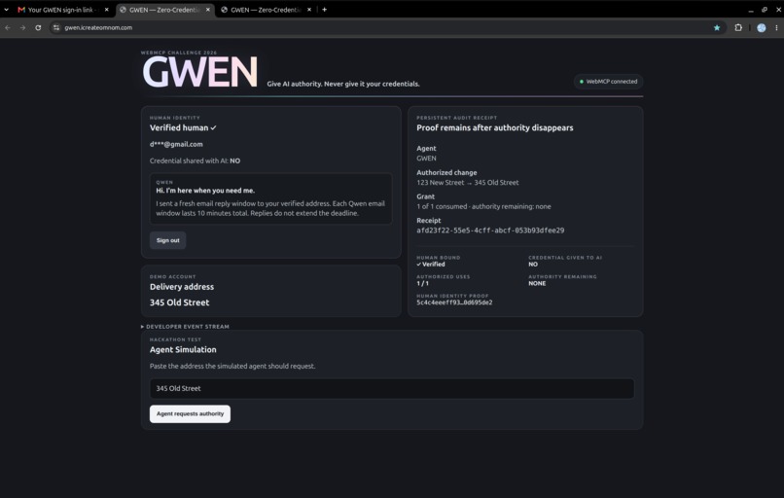Screen dimensions: 784x498
Task: Click the Authority Remaining NONE value
Action: [537, 283]
